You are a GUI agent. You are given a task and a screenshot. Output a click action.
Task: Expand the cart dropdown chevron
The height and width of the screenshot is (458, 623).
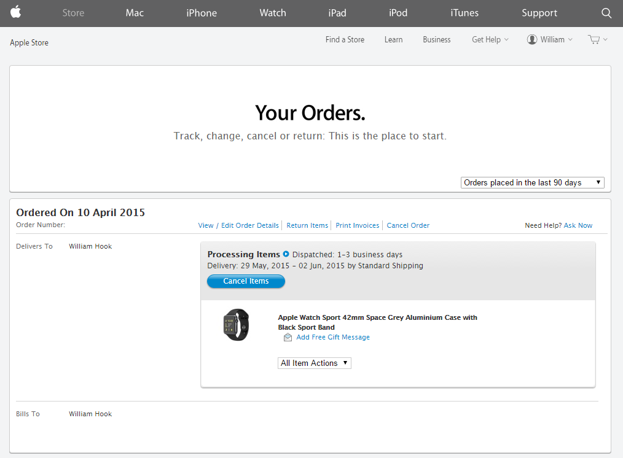[x=605, y=39]
